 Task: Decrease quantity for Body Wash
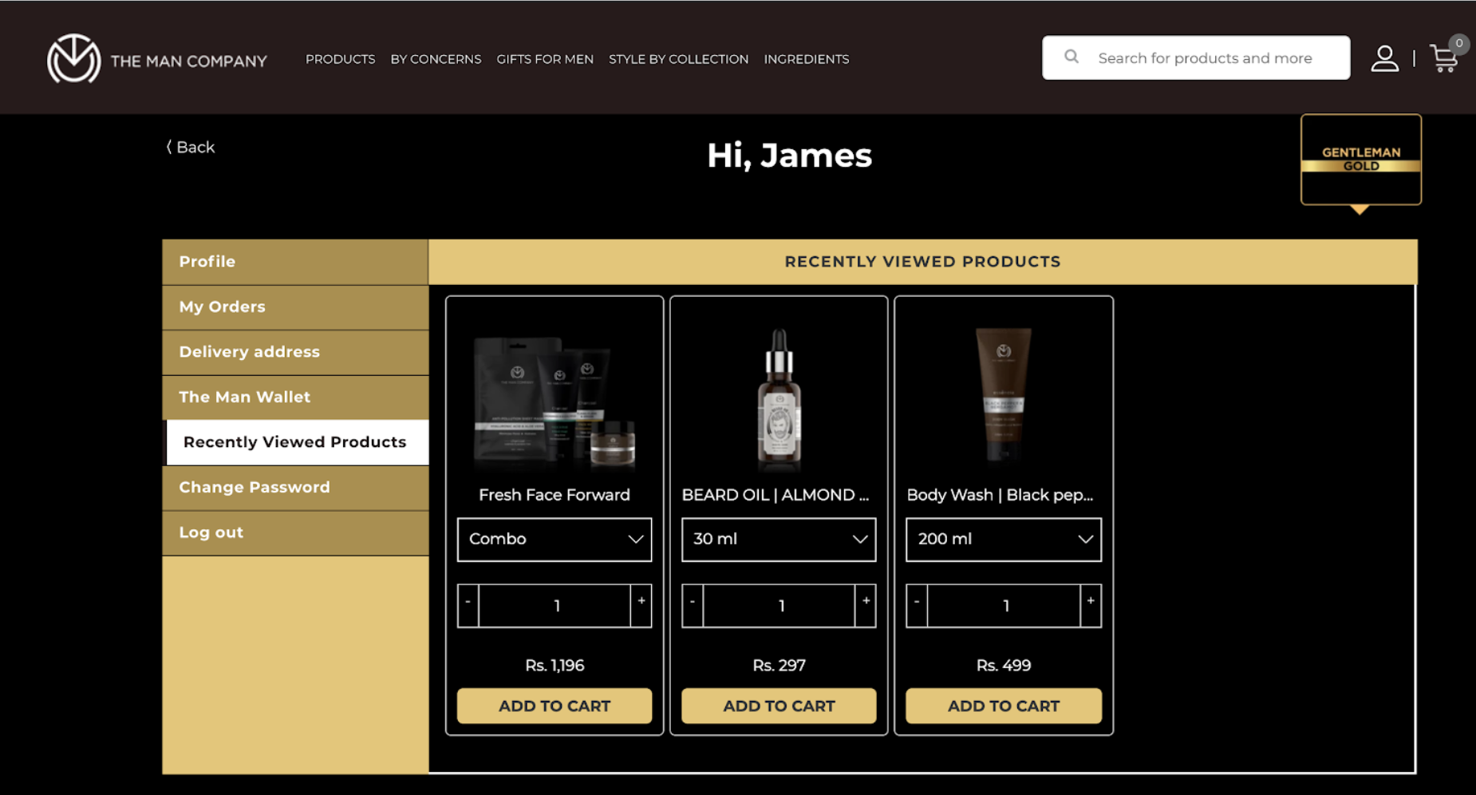click(x=917, y=606)
